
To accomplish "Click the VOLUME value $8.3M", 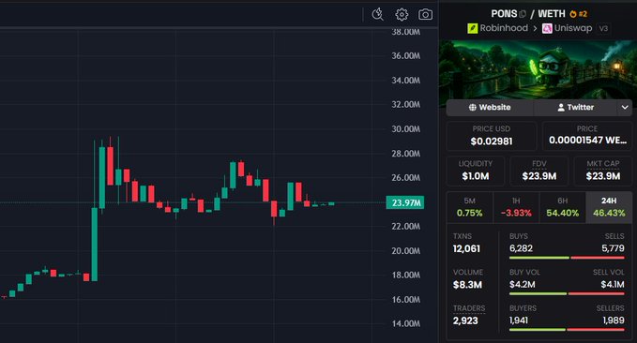I will (467, 285).
